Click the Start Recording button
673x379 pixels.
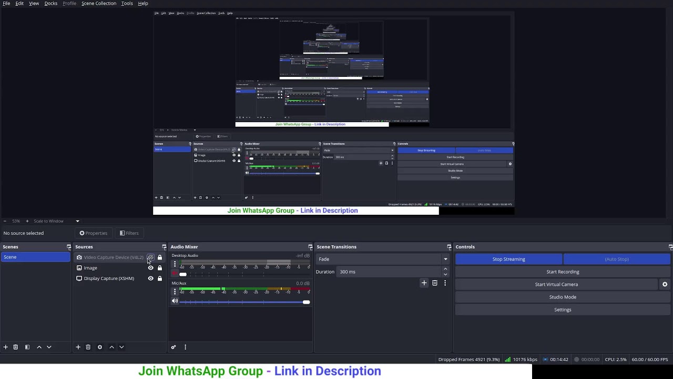563,272
